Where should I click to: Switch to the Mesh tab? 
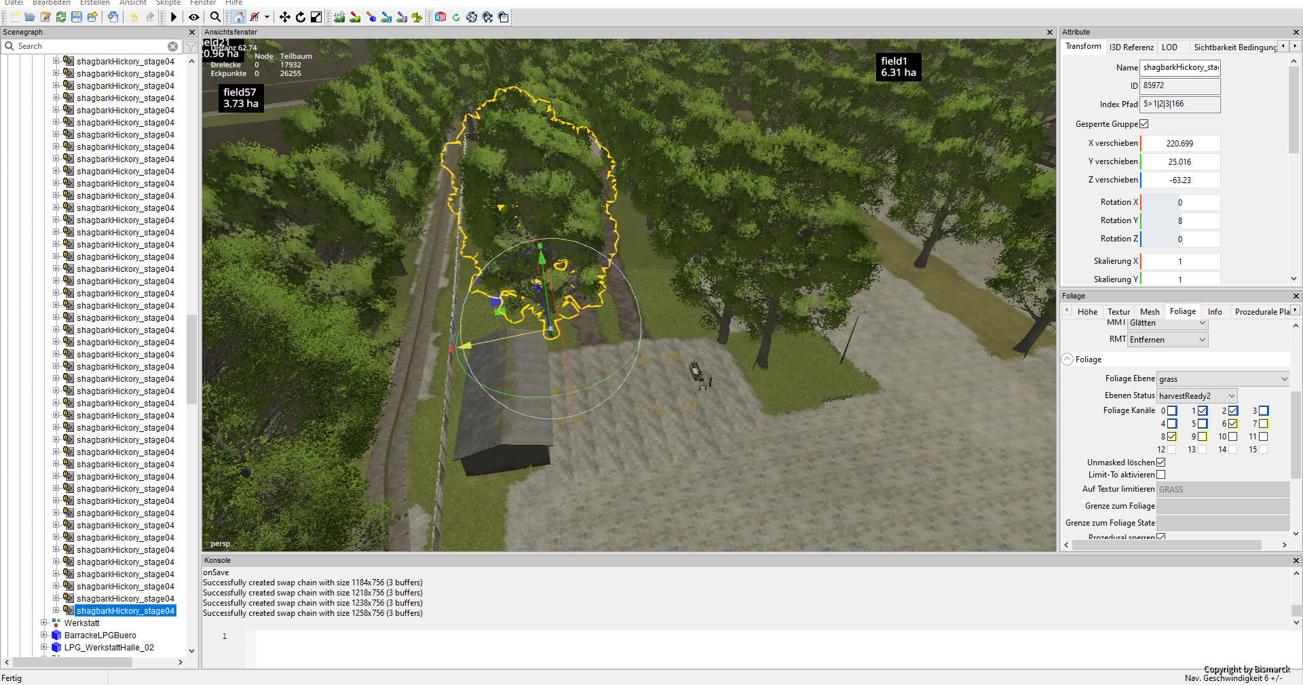[1150, 312]
